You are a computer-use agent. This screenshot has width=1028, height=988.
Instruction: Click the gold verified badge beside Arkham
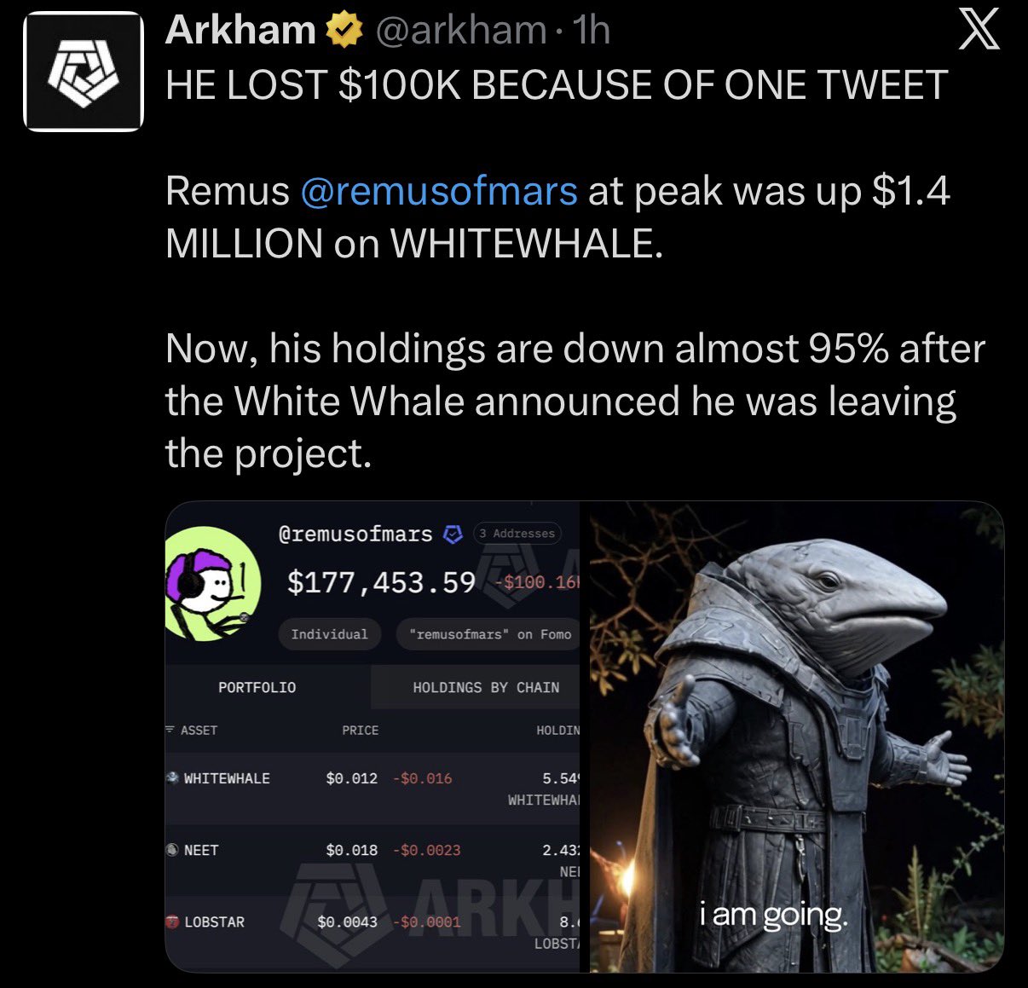[x=344, y=32]
